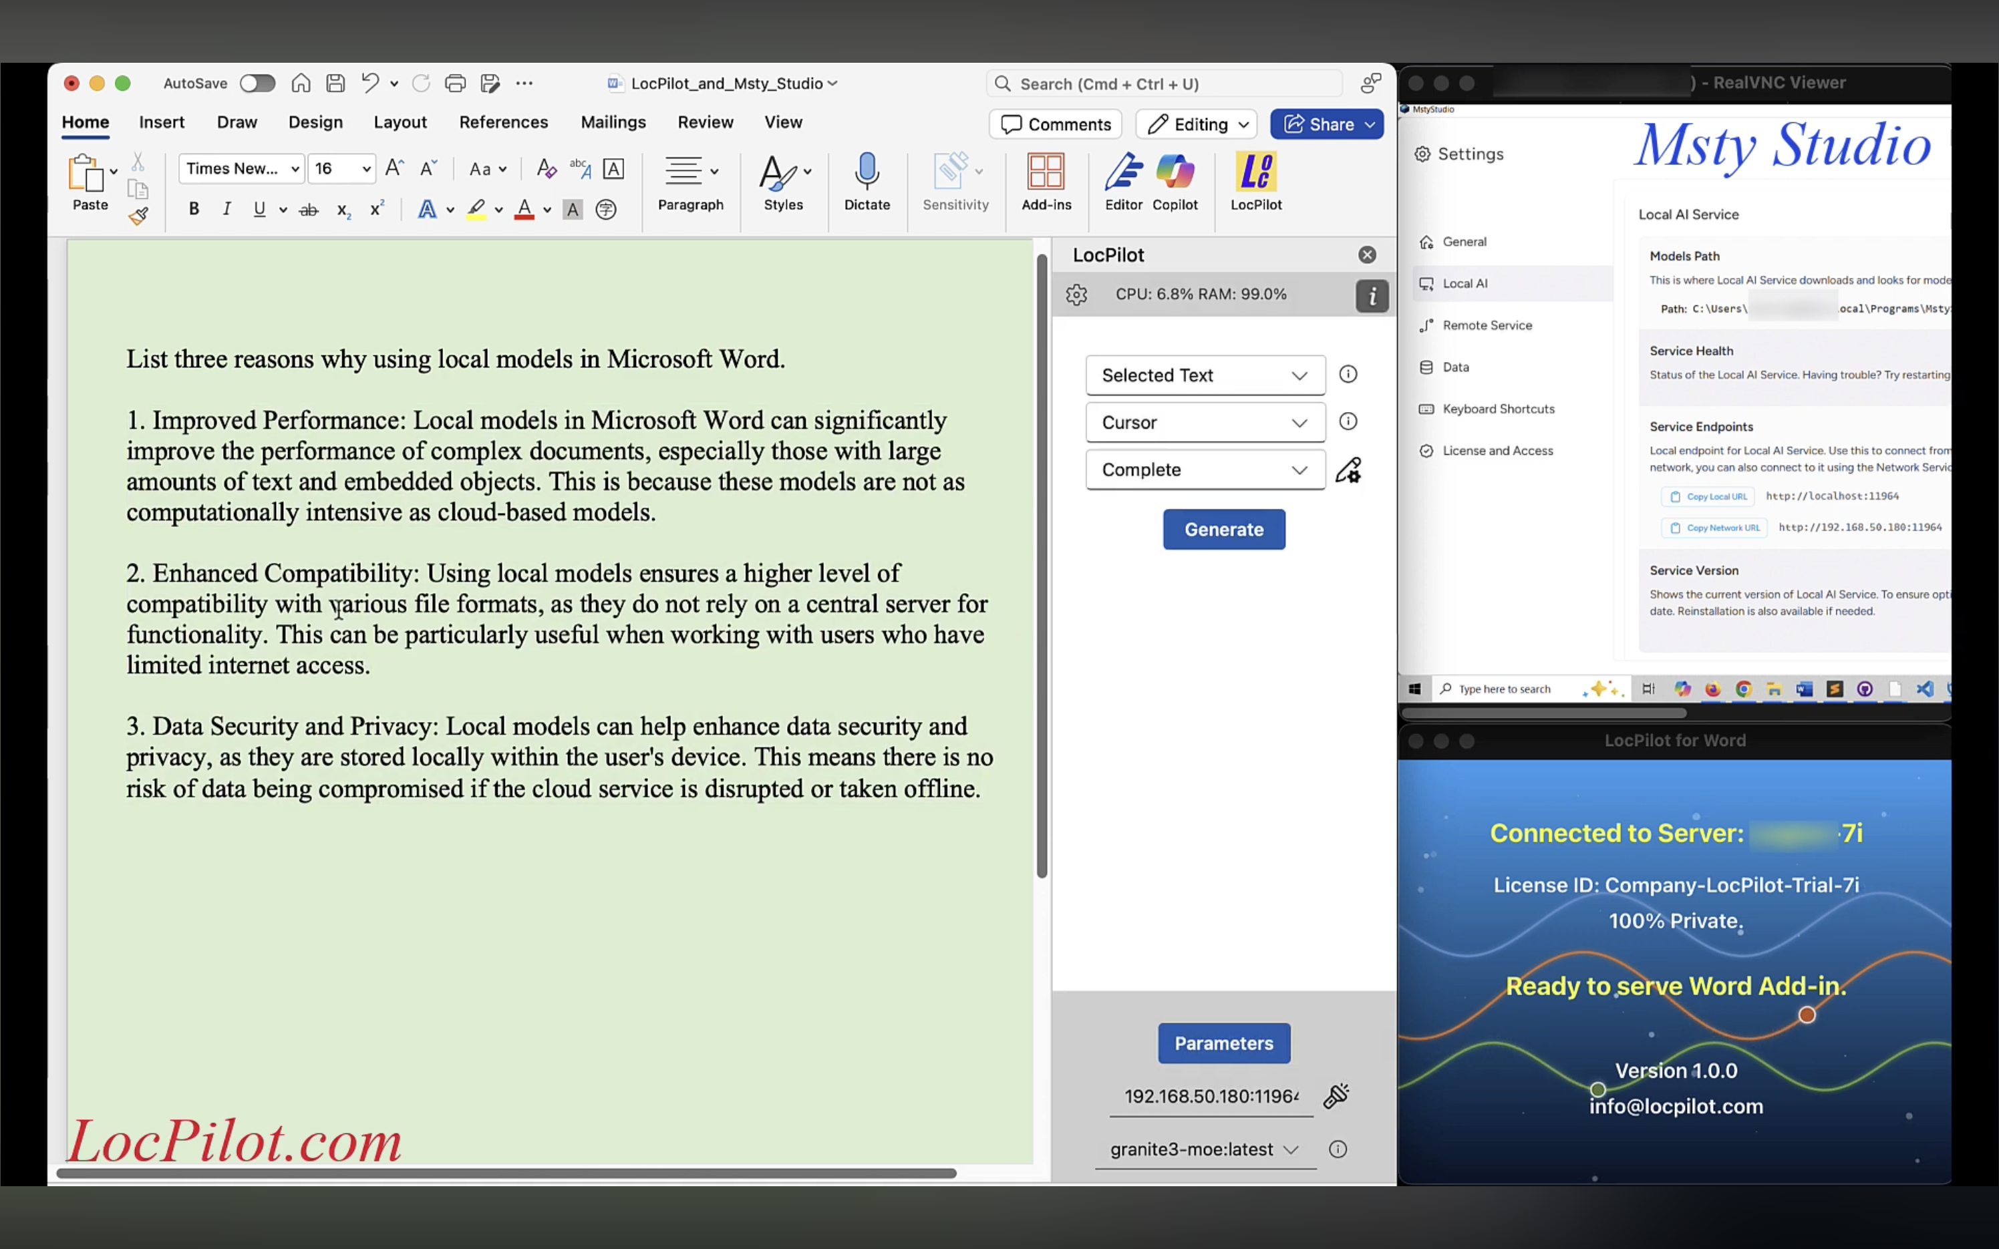
Task: Launch Copilot from the ribbon
Action: coord(1175,182)
